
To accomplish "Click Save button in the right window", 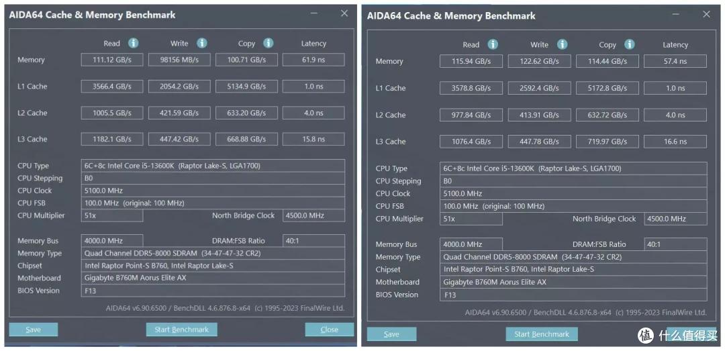I will point(391,334).
